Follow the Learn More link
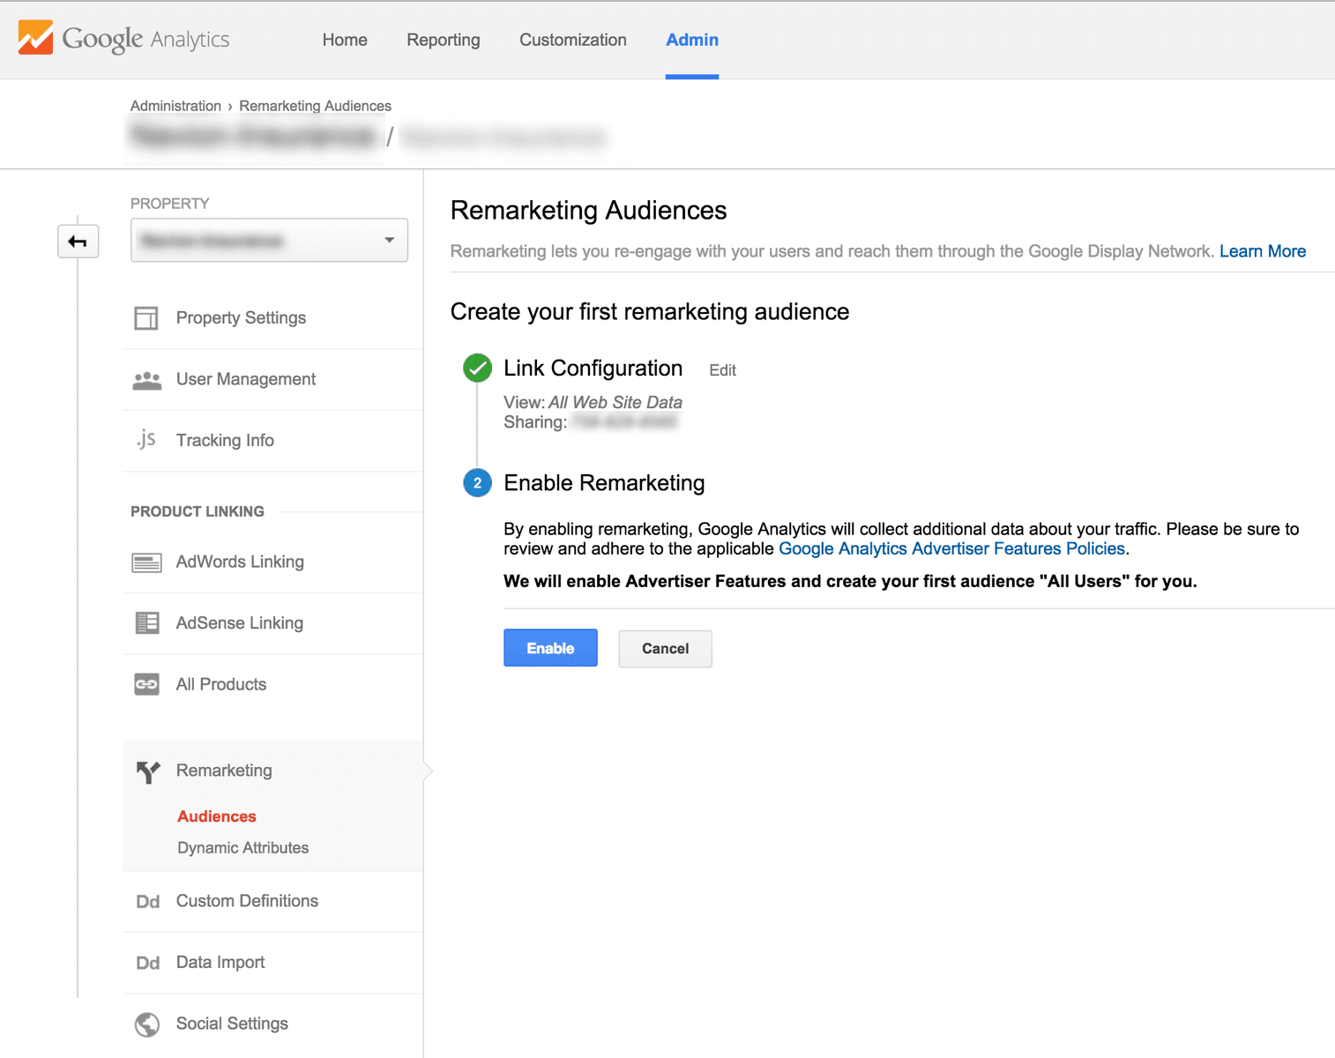Screen dimensions: 1335x1058 [1263, 251]
